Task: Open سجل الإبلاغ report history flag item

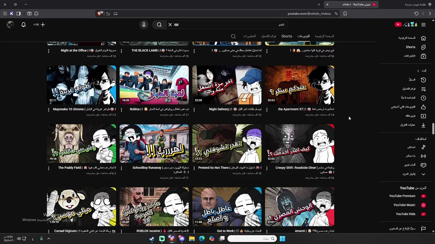Action: pos(408,228)
